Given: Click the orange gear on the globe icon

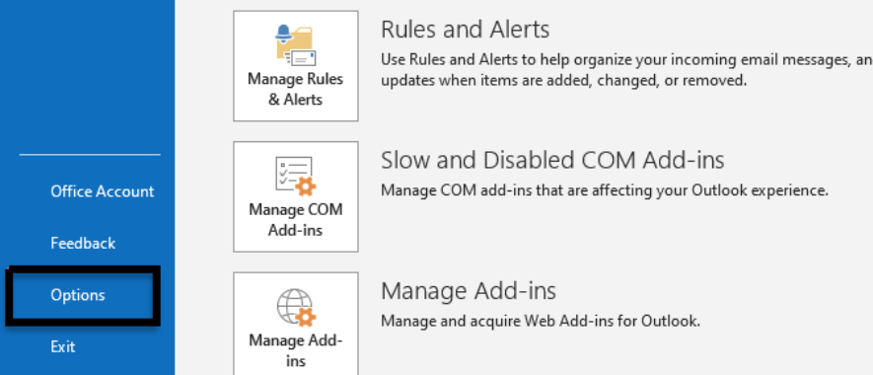Looking at the screenshot, I should click(305, 317).
